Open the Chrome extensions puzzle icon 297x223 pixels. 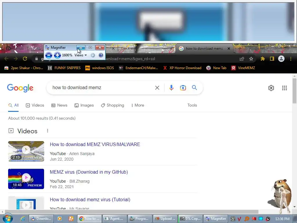click(x=262, y=59)
